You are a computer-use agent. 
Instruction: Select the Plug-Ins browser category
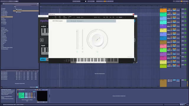coord(7,17)
